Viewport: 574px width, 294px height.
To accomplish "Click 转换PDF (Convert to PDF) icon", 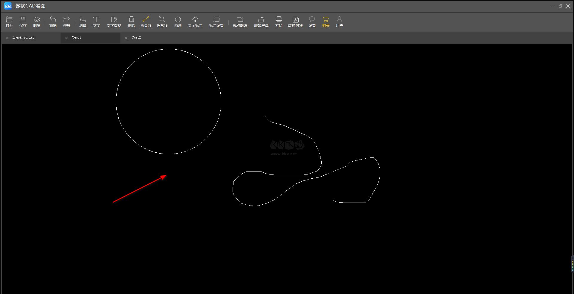I will (x=295, y=22).
